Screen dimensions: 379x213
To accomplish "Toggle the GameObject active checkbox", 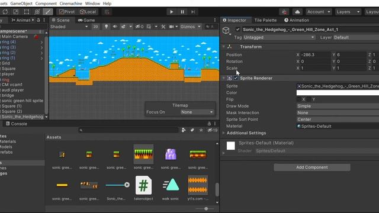I will click(x=237, y=30).
